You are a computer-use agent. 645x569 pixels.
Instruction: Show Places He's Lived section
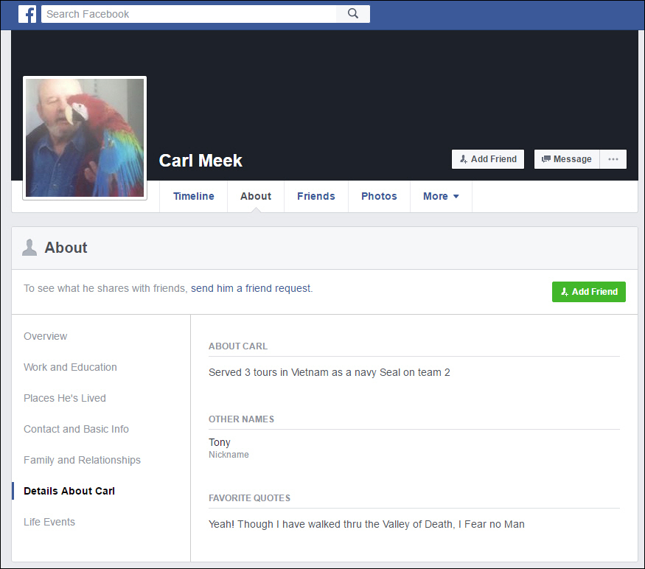pos(65,398)
